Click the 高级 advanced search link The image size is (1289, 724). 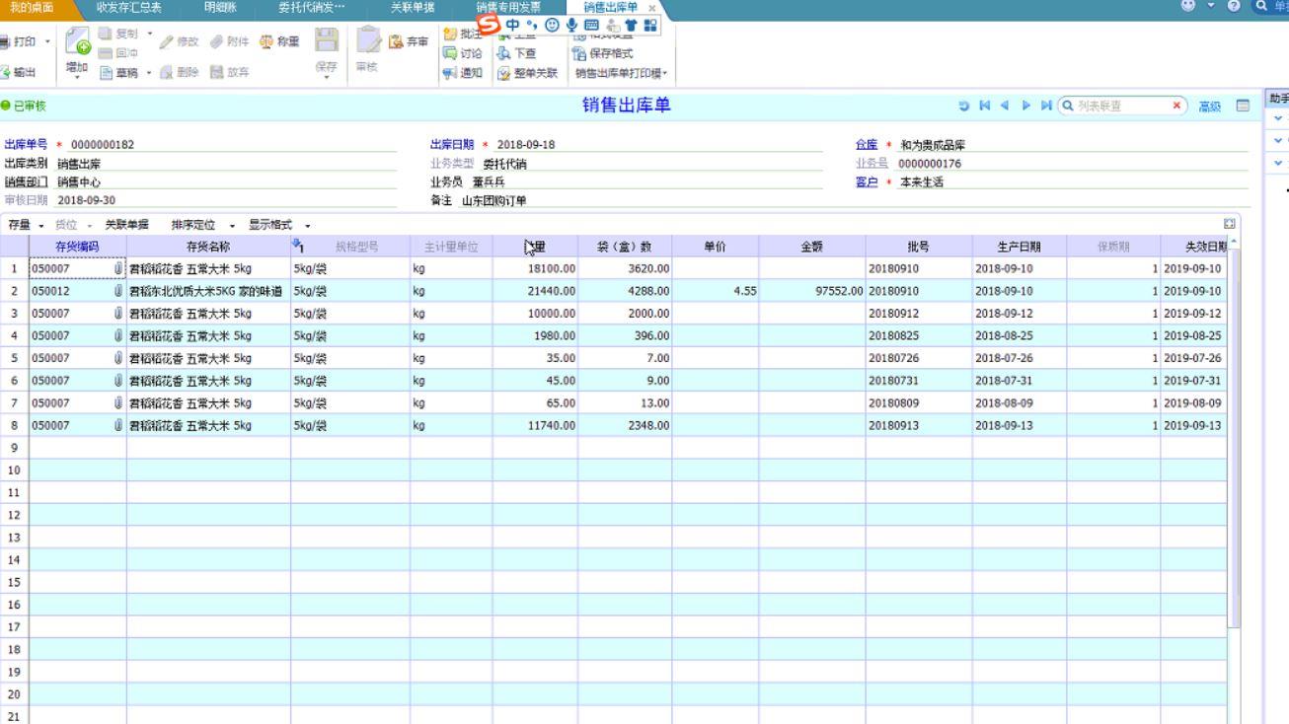1210,106
